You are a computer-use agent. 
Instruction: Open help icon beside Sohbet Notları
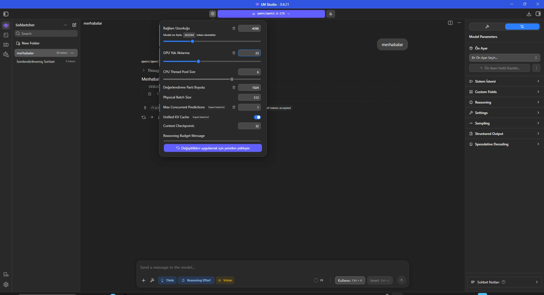503,282
